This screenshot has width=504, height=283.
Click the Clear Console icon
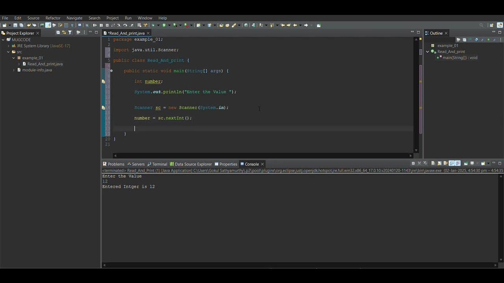433,163
